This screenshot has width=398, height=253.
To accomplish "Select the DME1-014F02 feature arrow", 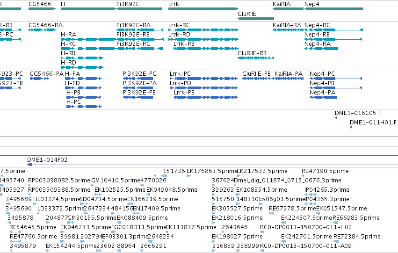I will (29, 165).
